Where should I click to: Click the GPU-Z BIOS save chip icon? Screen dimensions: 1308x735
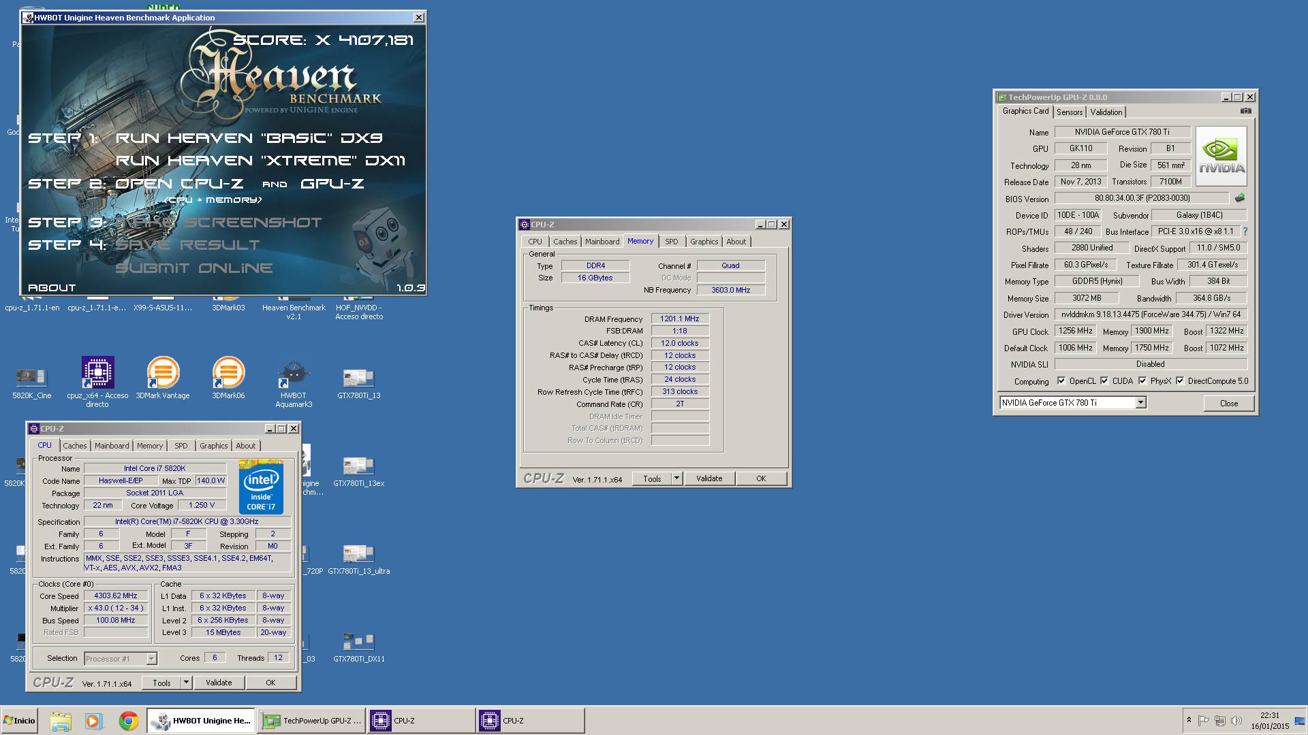pyautogui.click(x=1239, y=198)
